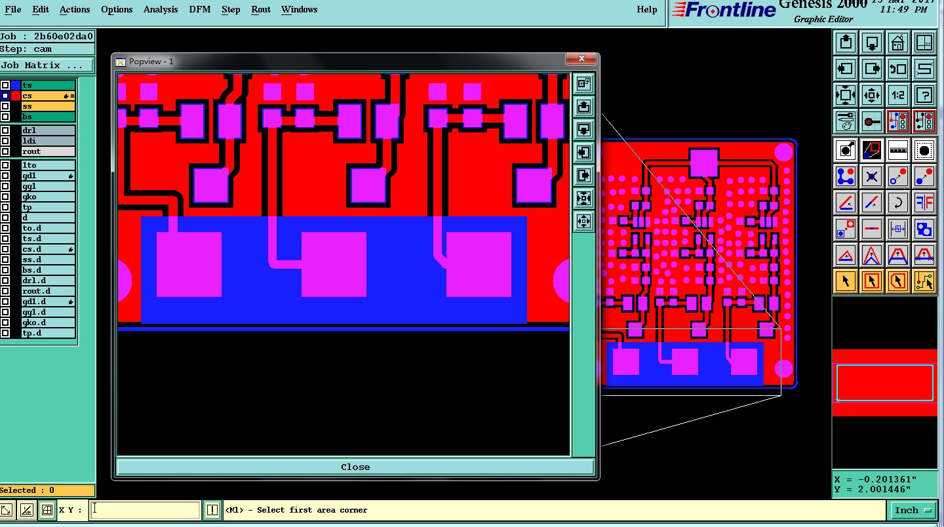Select the rotate arrow tool icon
Screen dimensions: 944x527
click(x=898, y=203)
